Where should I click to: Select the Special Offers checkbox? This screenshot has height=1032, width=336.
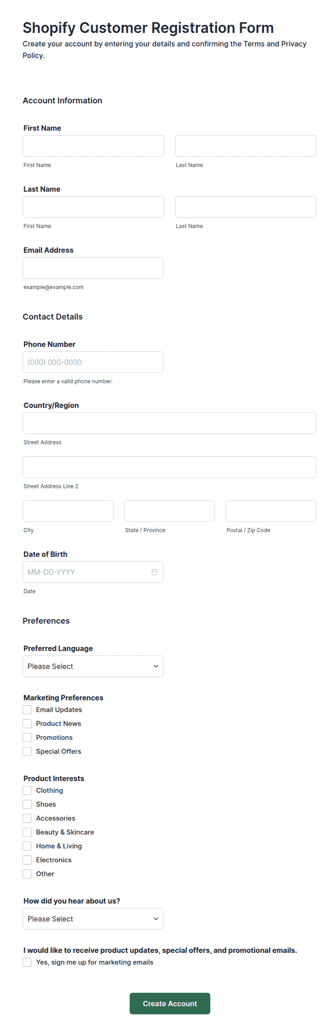[x=27, y=752]
